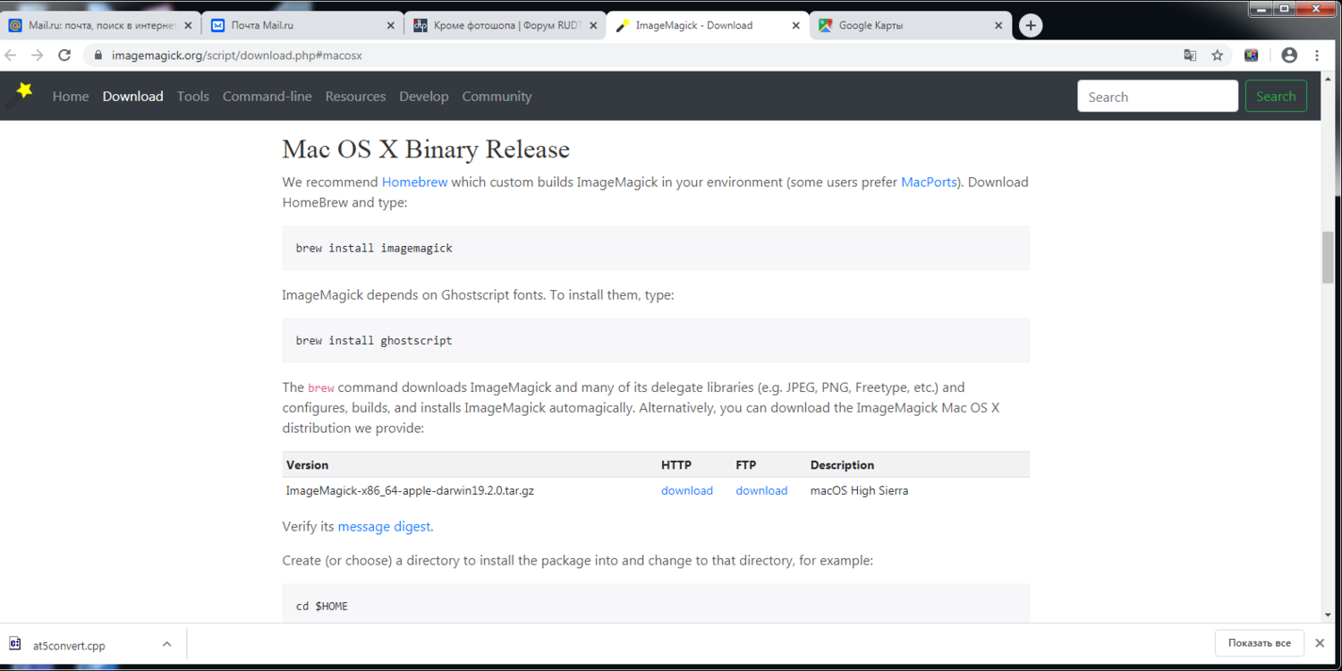Open Chrome's three-dot menu
Image resolution: width=1342 pixels, height=671 pixels.
click(x=1317, y=55)
